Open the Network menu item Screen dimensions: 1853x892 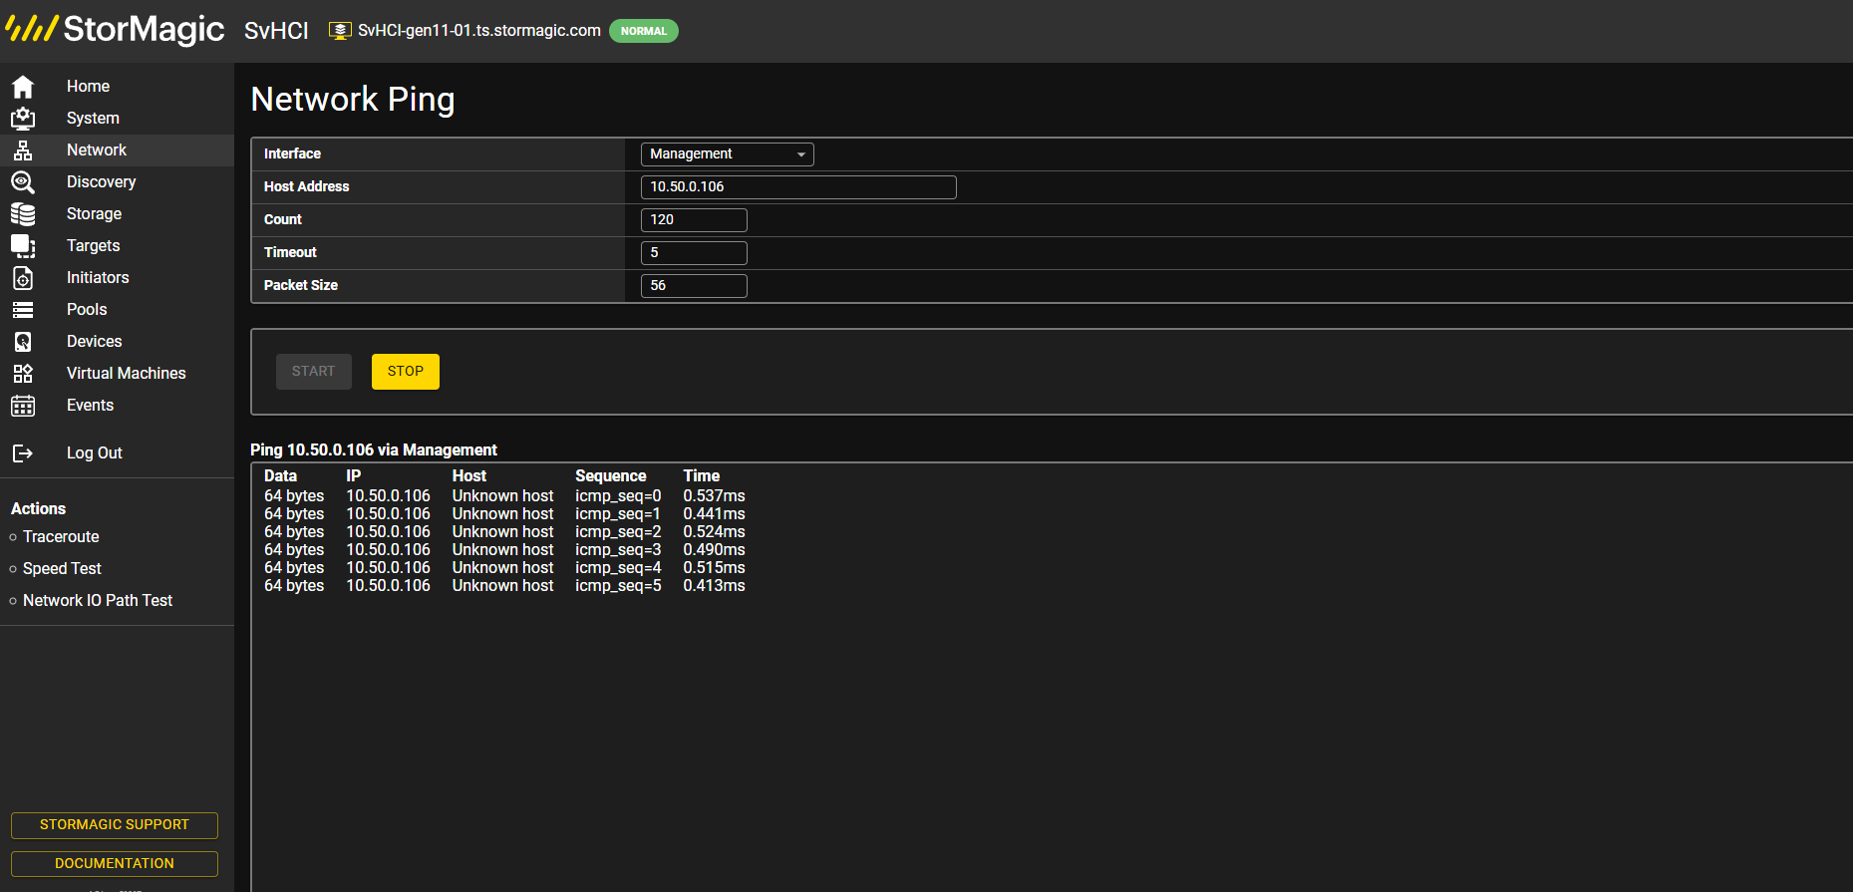[96, 150]
